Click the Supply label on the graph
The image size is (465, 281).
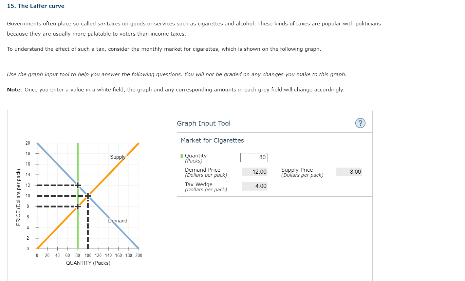pos(117,157)
